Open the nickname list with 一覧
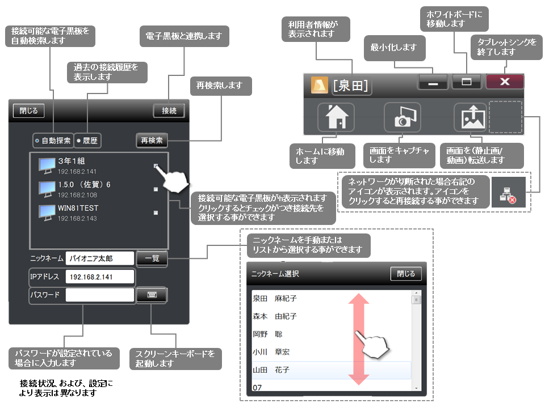 point(152,258)
